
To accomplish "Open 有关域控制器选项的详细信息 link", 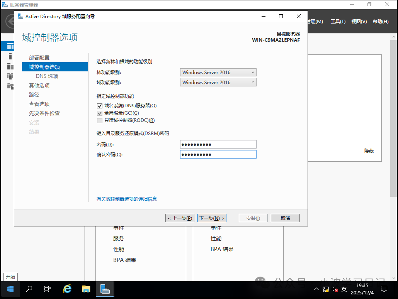I will 126,199.
